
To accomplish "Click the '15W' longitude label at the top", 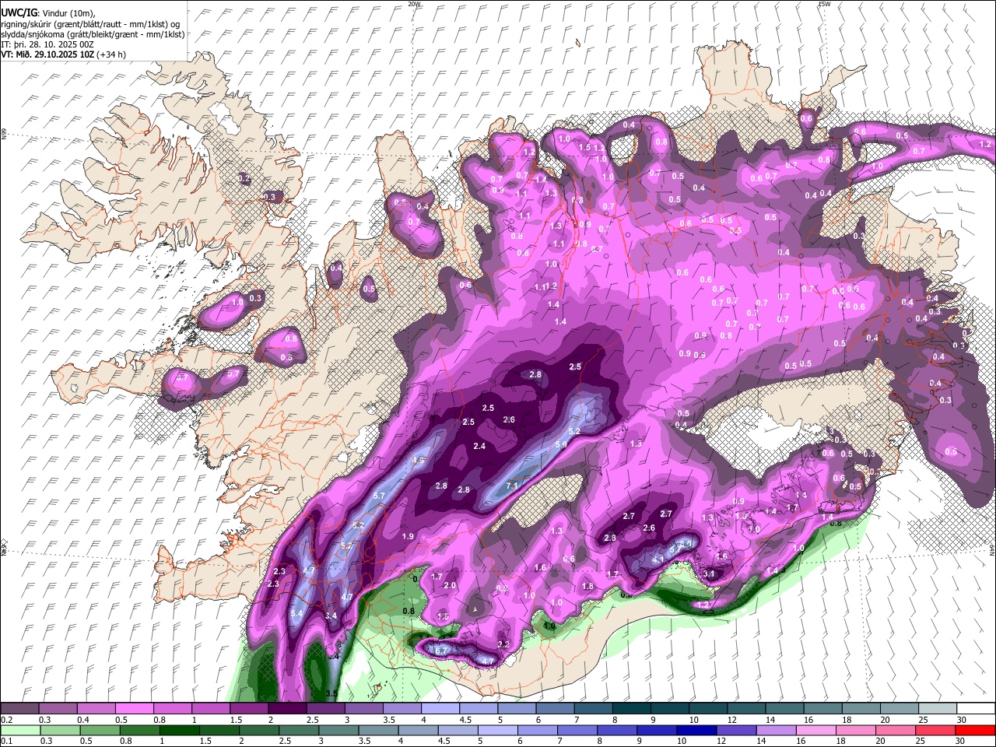I will pyautogui.click(x=824, y=4).
